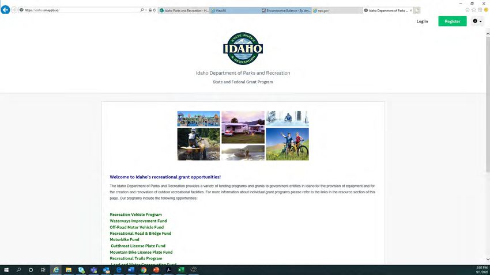Screen dimensions: 490x275
Task: Switch to Idaho Parks and Recreation tab
Action: pos(184,10)
